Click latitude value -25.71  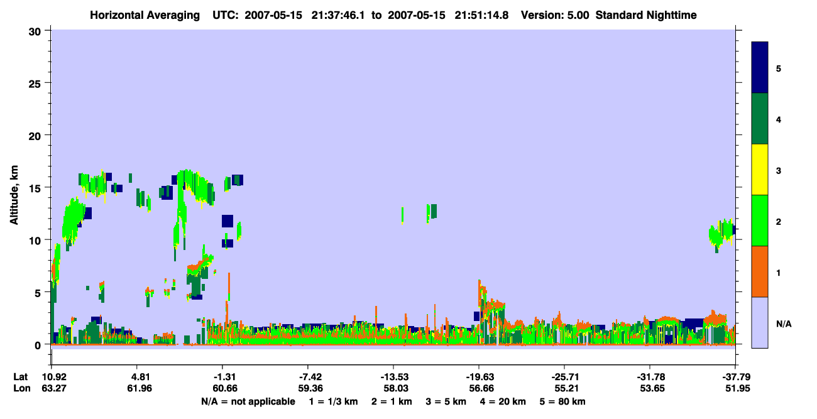point(564,377)
